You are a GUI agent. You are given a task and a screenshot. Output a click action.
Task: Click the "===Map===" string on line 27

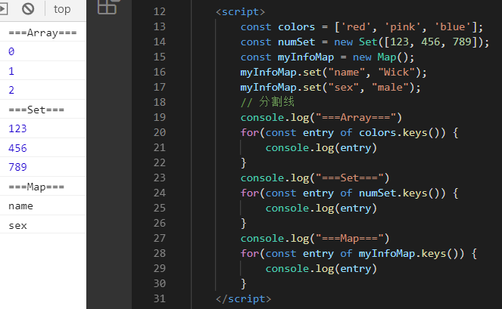point(350,239)
